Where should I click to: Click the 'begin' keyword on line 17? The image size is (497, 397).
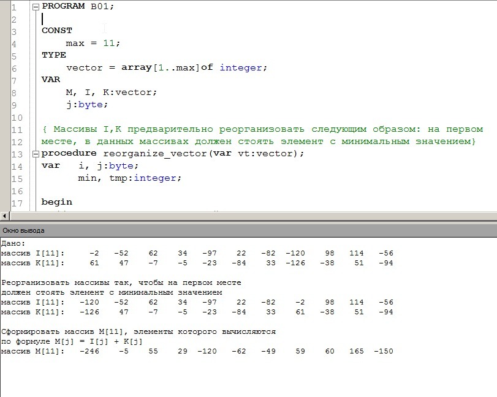point(56,202)
